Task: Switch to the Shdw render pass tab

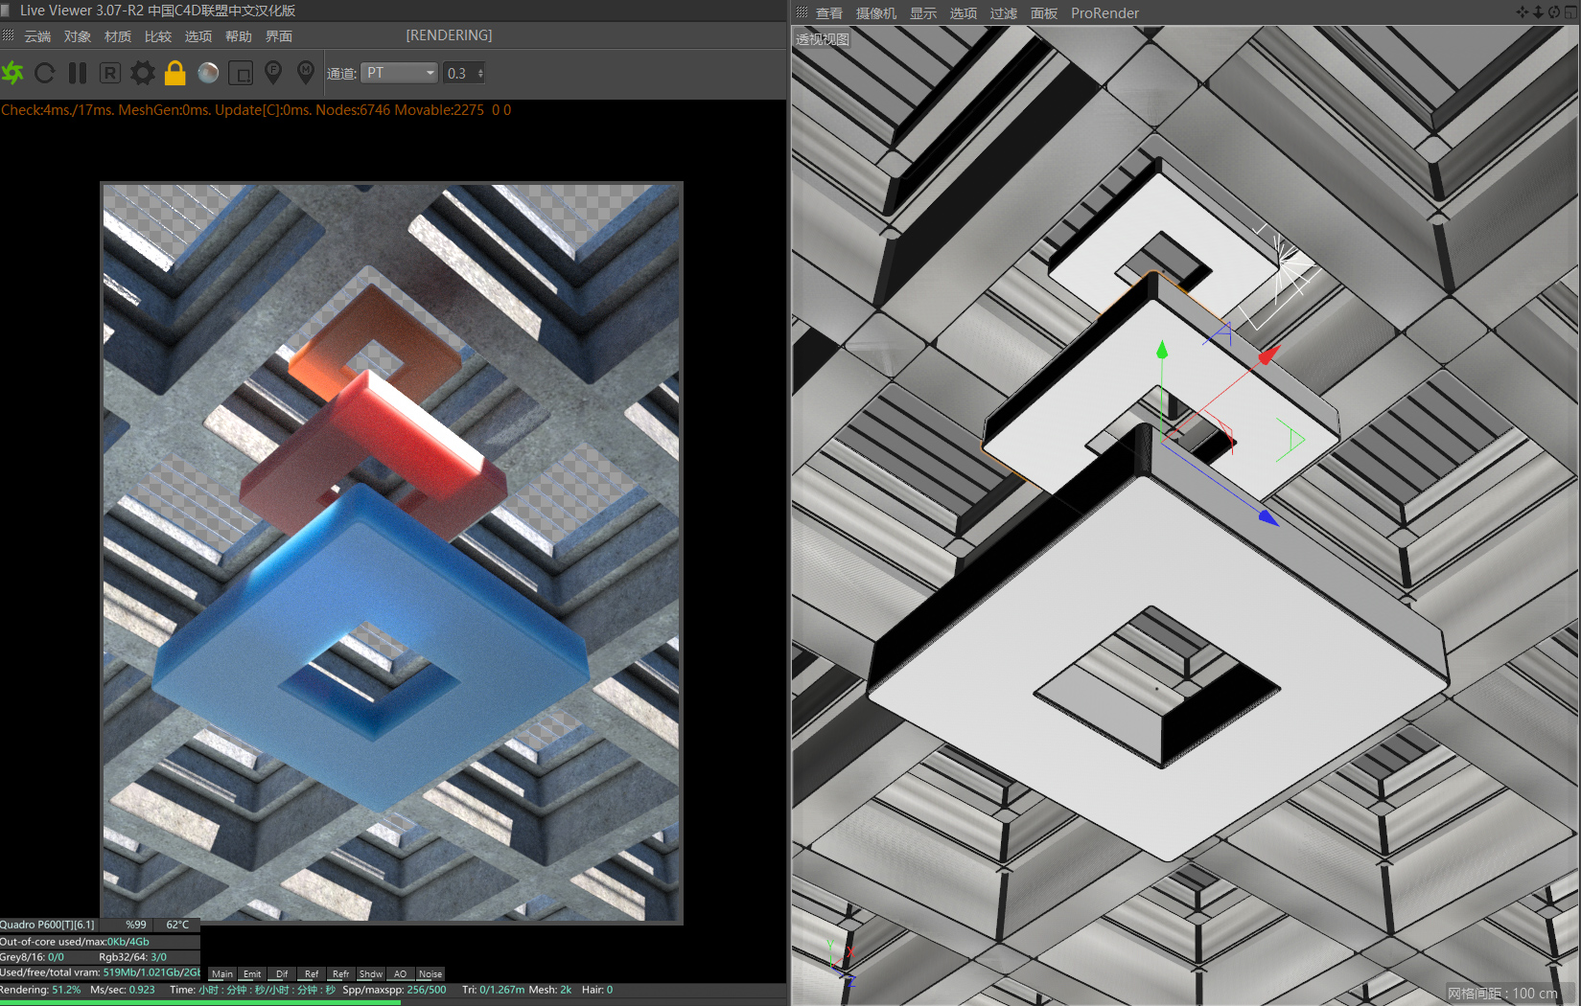Action: coord(371,973)
